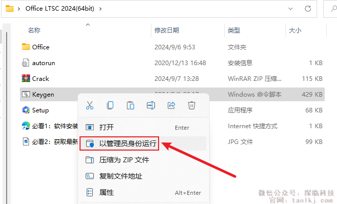The height and width of the screenshot is (204, 337).
Task: Click the Cut scissors icon in context menu
Action: [90, 105]
